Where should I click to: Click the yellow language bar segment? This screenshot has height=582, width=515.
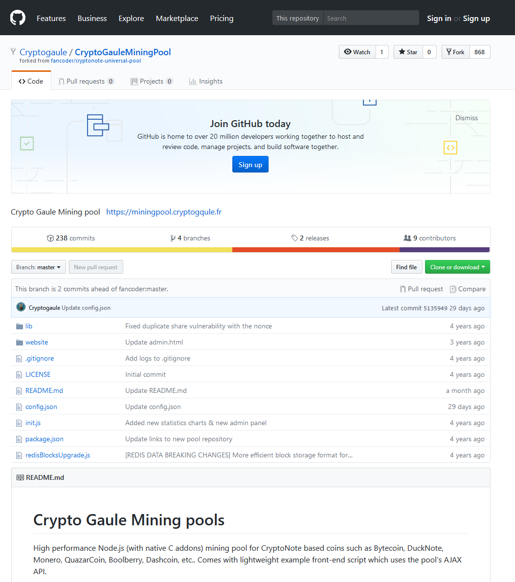click(122, 250)
